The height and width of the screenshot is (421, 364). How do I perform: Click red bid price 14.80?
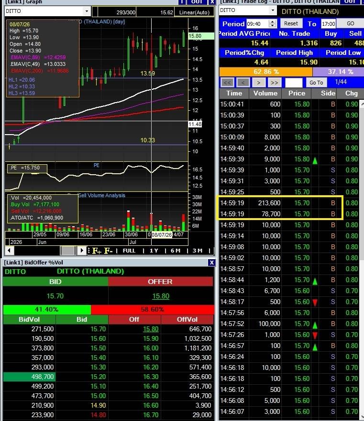[98, 415]
